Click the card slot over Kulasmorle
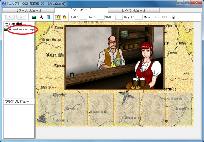Screen dimensions: 204x142 coord(180,109)
